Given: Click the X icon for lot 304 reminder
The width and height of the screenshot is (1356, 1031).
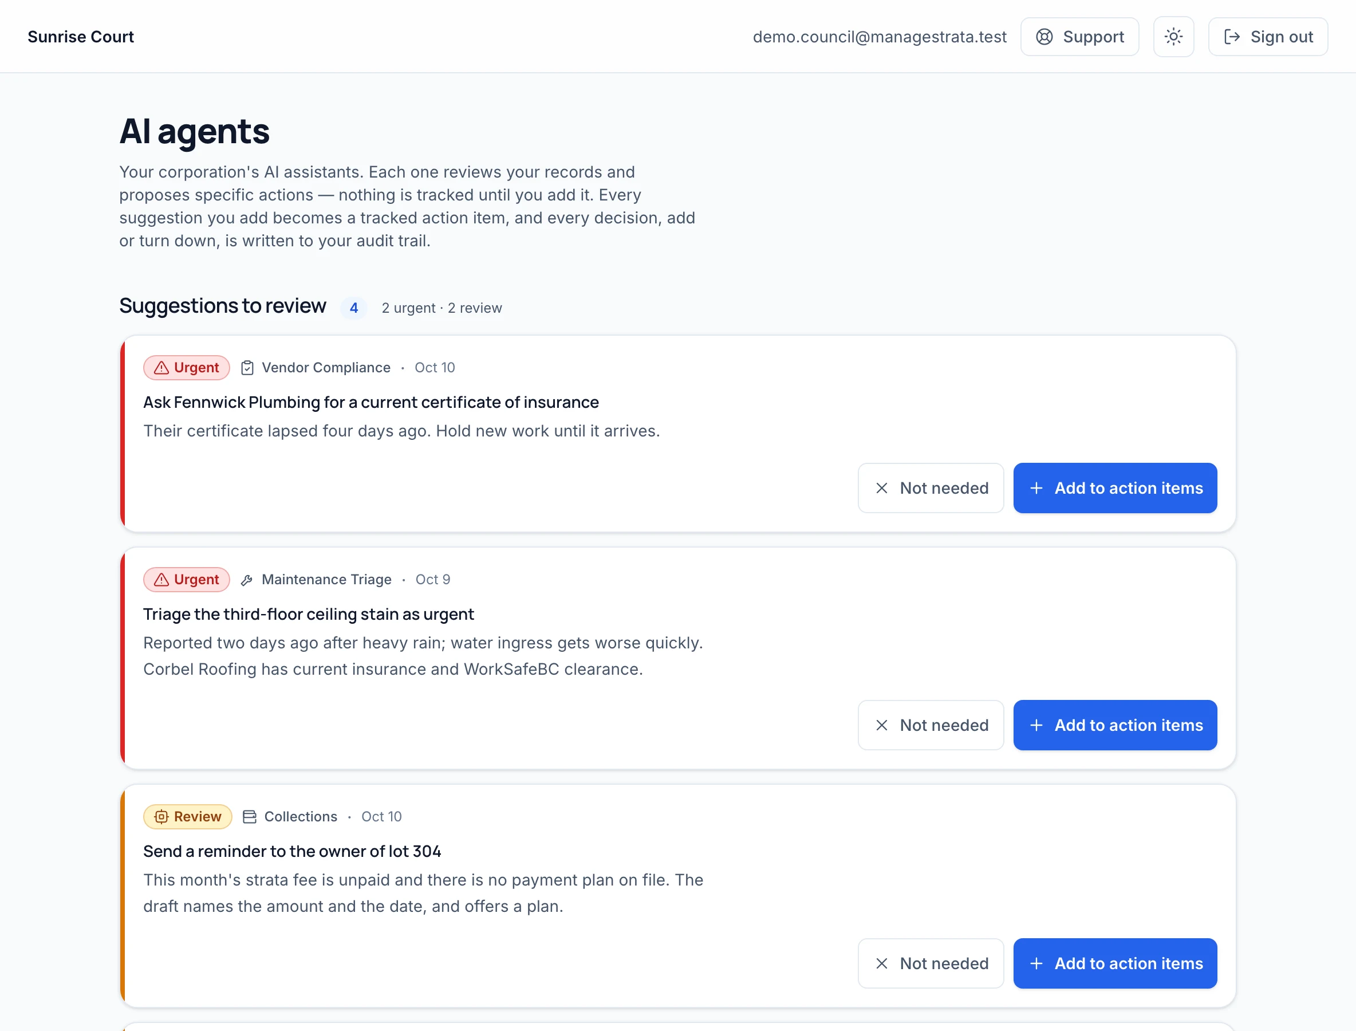Looking at the screenshot, I should (882, 963).
